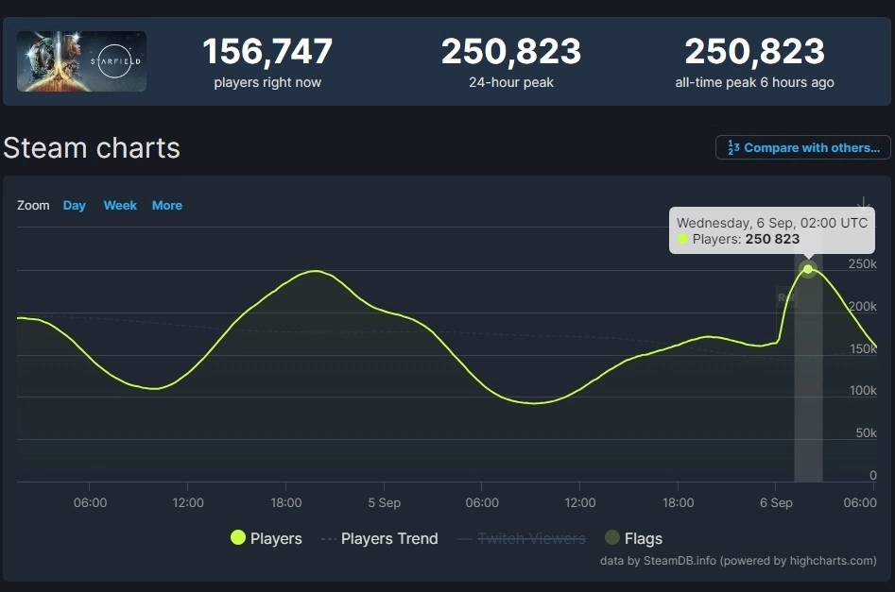Switch chart zoom to Day
The height and width of the screenshot is (592, 895).
click(74, 205)
